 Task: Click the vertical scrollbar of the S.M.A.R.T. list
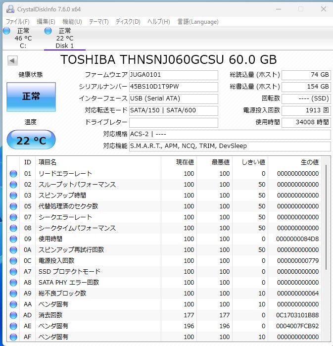(x=326, y=218)
